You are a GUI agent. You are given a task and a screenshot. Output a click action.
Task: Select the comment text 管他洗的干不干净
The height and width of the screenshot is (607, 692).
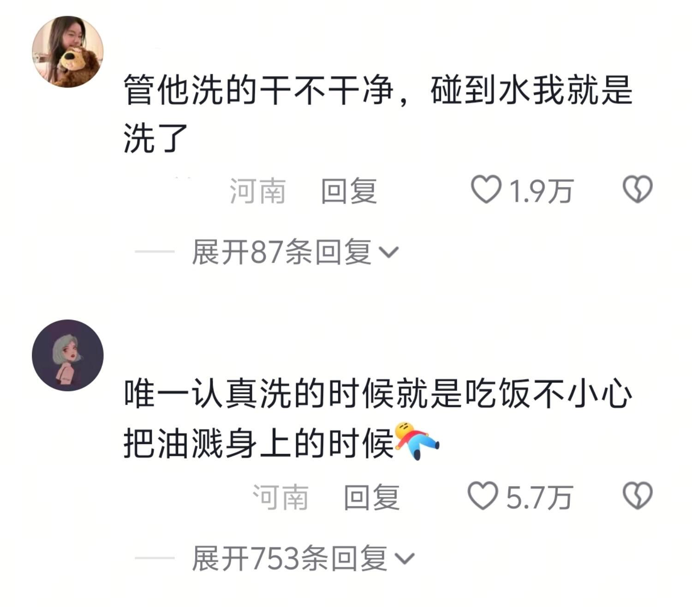[258, 91]
